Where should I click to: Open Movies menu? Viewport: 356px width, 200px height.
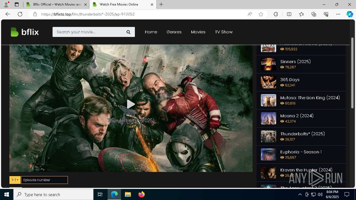pos(198,32)
